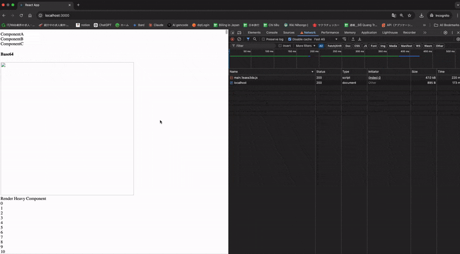Screen dimensions: 460x254
Task: Click the DevTools inspect element picker icon
Action: pos(232,33)
